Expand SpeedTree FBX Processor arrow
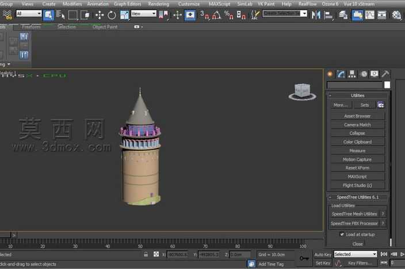The height and width of the screenshot is (269, 405). [x=383, y=223]
